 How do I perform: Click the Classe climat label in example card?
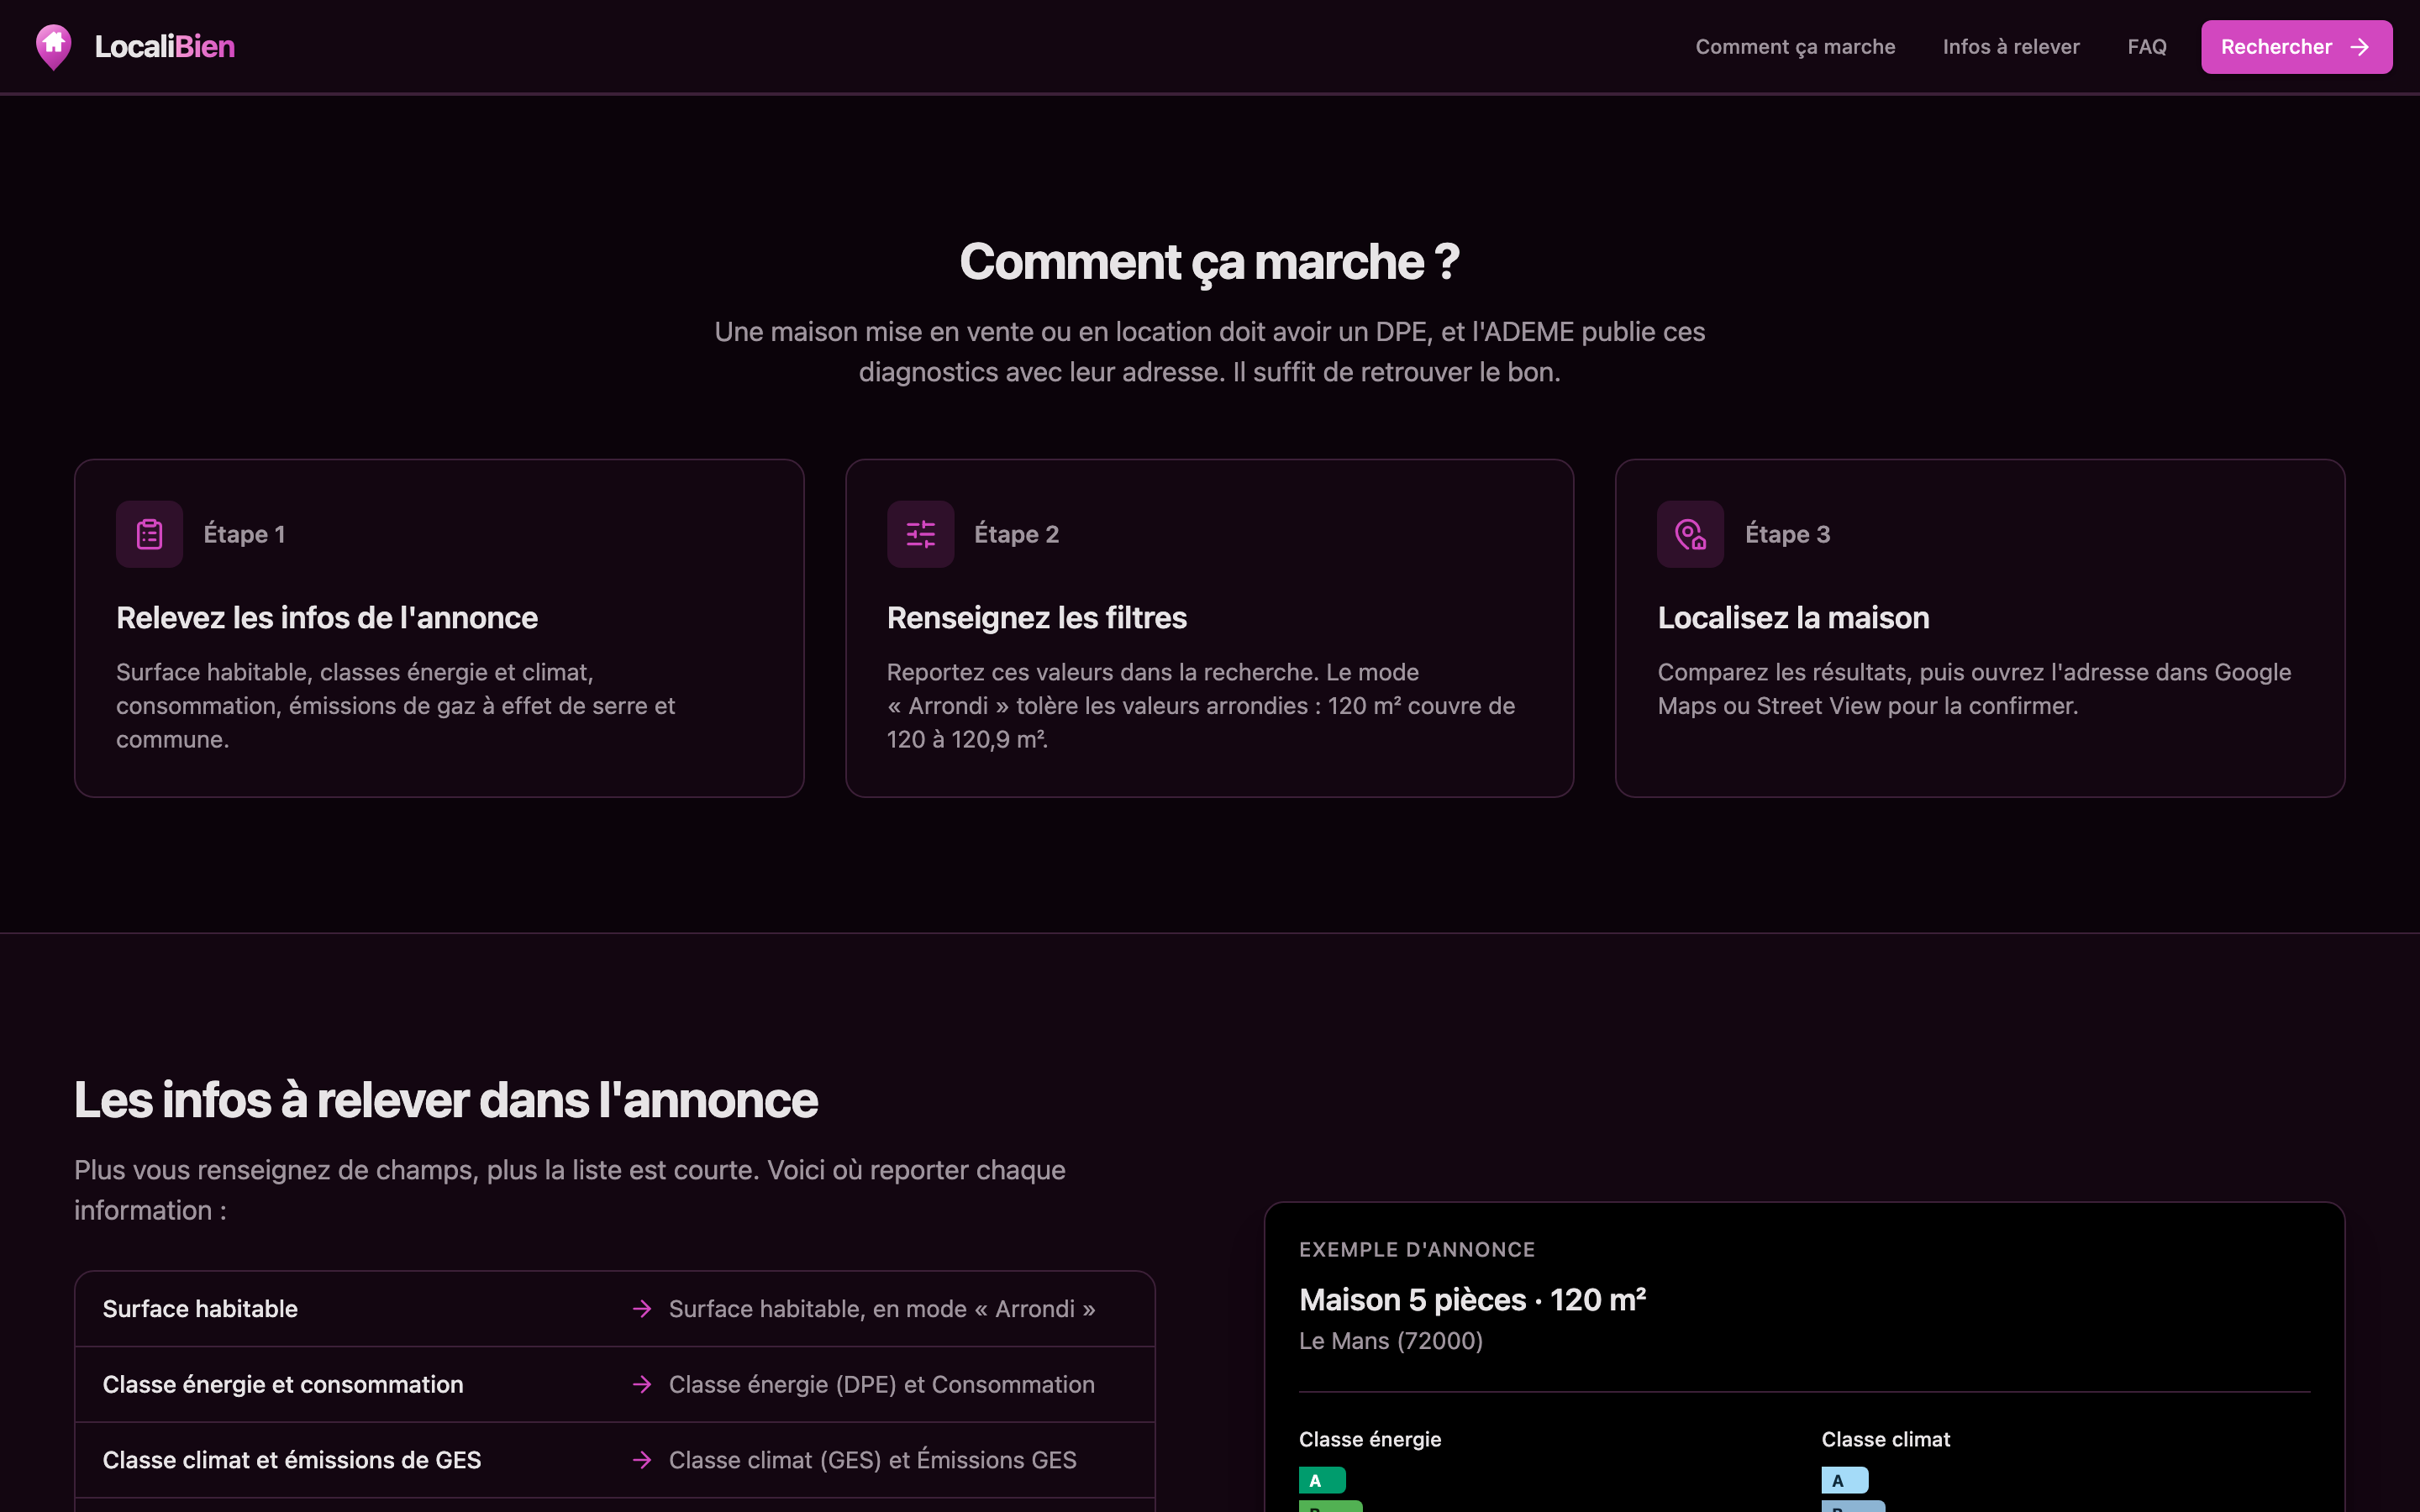coord(1885,1439)
